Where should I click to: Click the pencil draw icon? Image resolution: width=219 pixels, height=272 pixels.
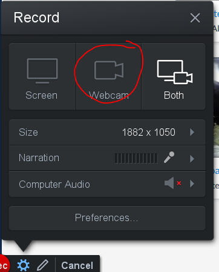click(43, 265)
